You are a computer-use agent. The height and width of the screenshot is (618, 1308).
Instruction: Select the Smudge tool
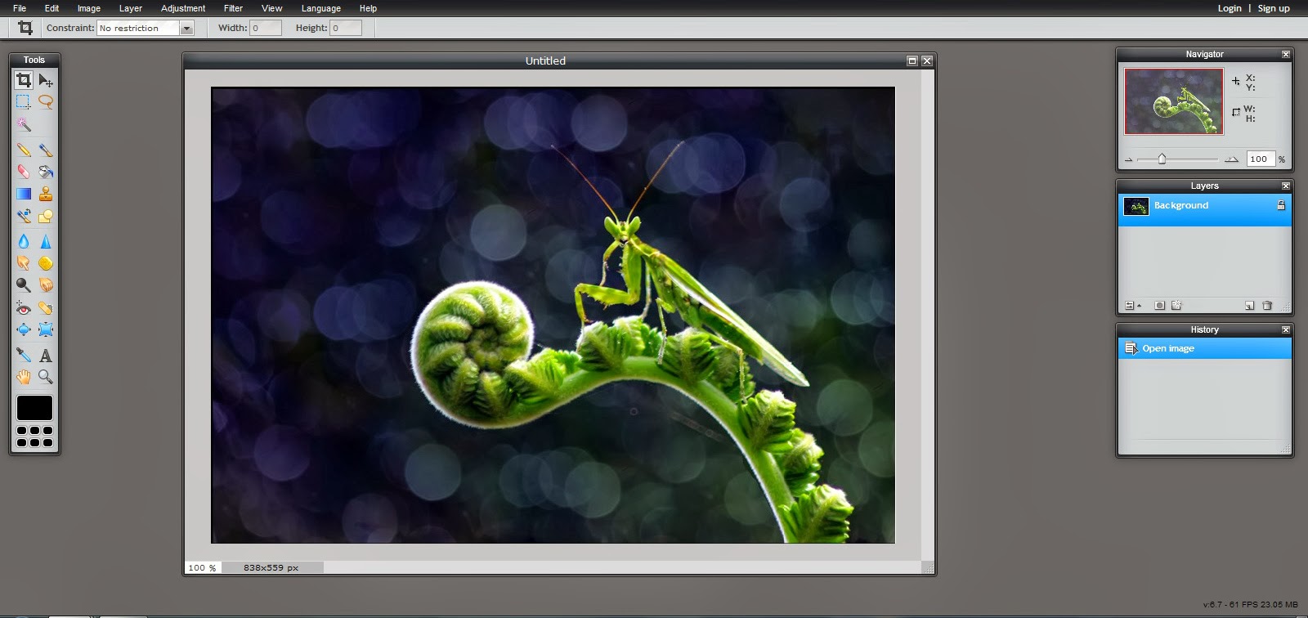coord(24,263)
